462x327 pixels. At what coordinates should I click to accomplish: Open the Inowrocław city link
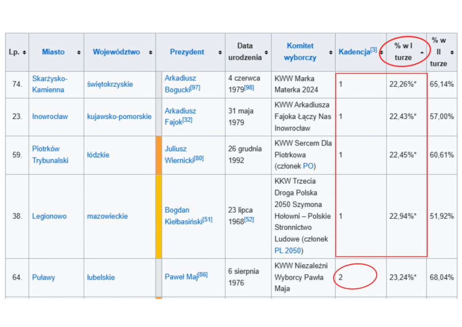[x=50, y=117]
